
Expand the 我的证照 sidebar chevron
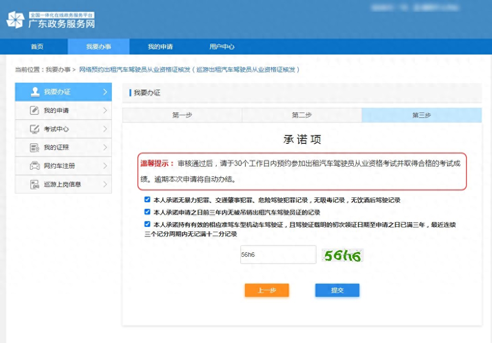tap(105, 147)
